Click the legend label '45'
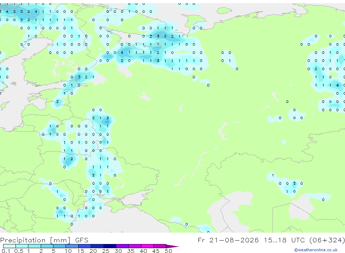 point(156,251)
